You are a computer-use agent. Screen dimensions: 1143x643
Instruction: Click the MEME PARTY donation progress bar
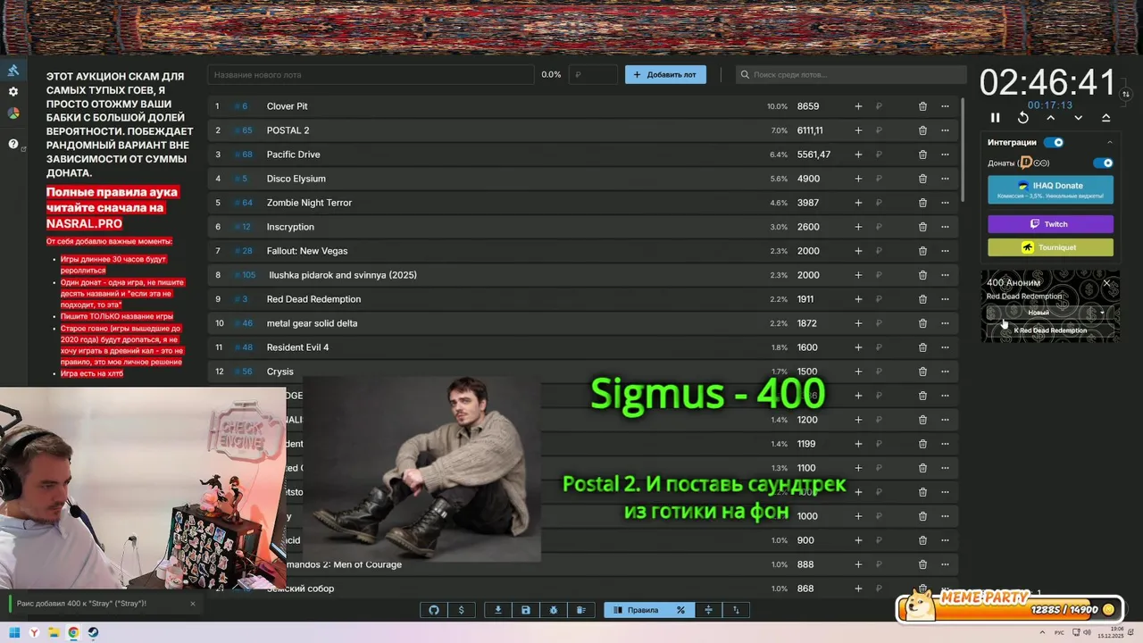coord(1009,609)
